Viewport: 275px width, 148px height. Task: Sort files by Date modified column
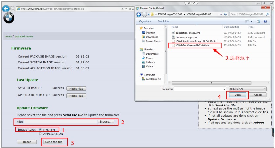(x=231, y=27)
